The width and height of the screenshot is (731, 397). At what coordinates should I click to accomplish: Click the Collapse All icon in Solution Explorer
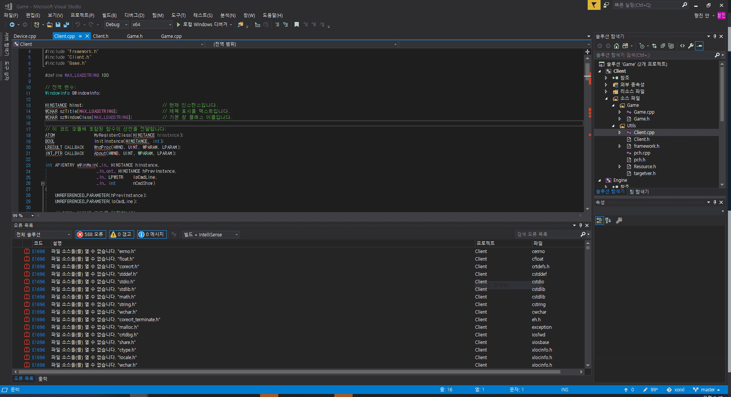coord(662,46)
